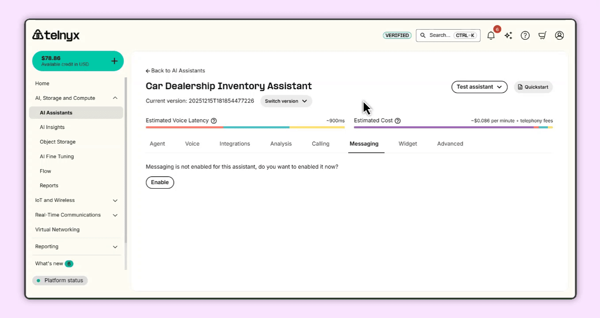Expand the IoT and Wireless section
600x318 pixels.
(x=115, y=201)
